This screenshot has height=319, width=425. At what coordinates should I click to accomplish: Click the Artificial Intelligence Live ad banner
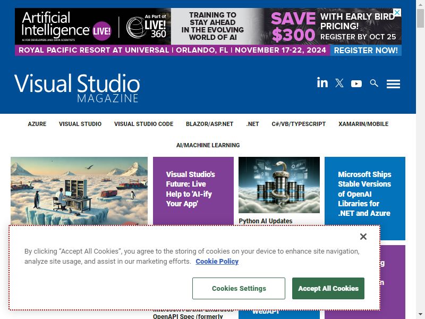[x=208, y=32]
